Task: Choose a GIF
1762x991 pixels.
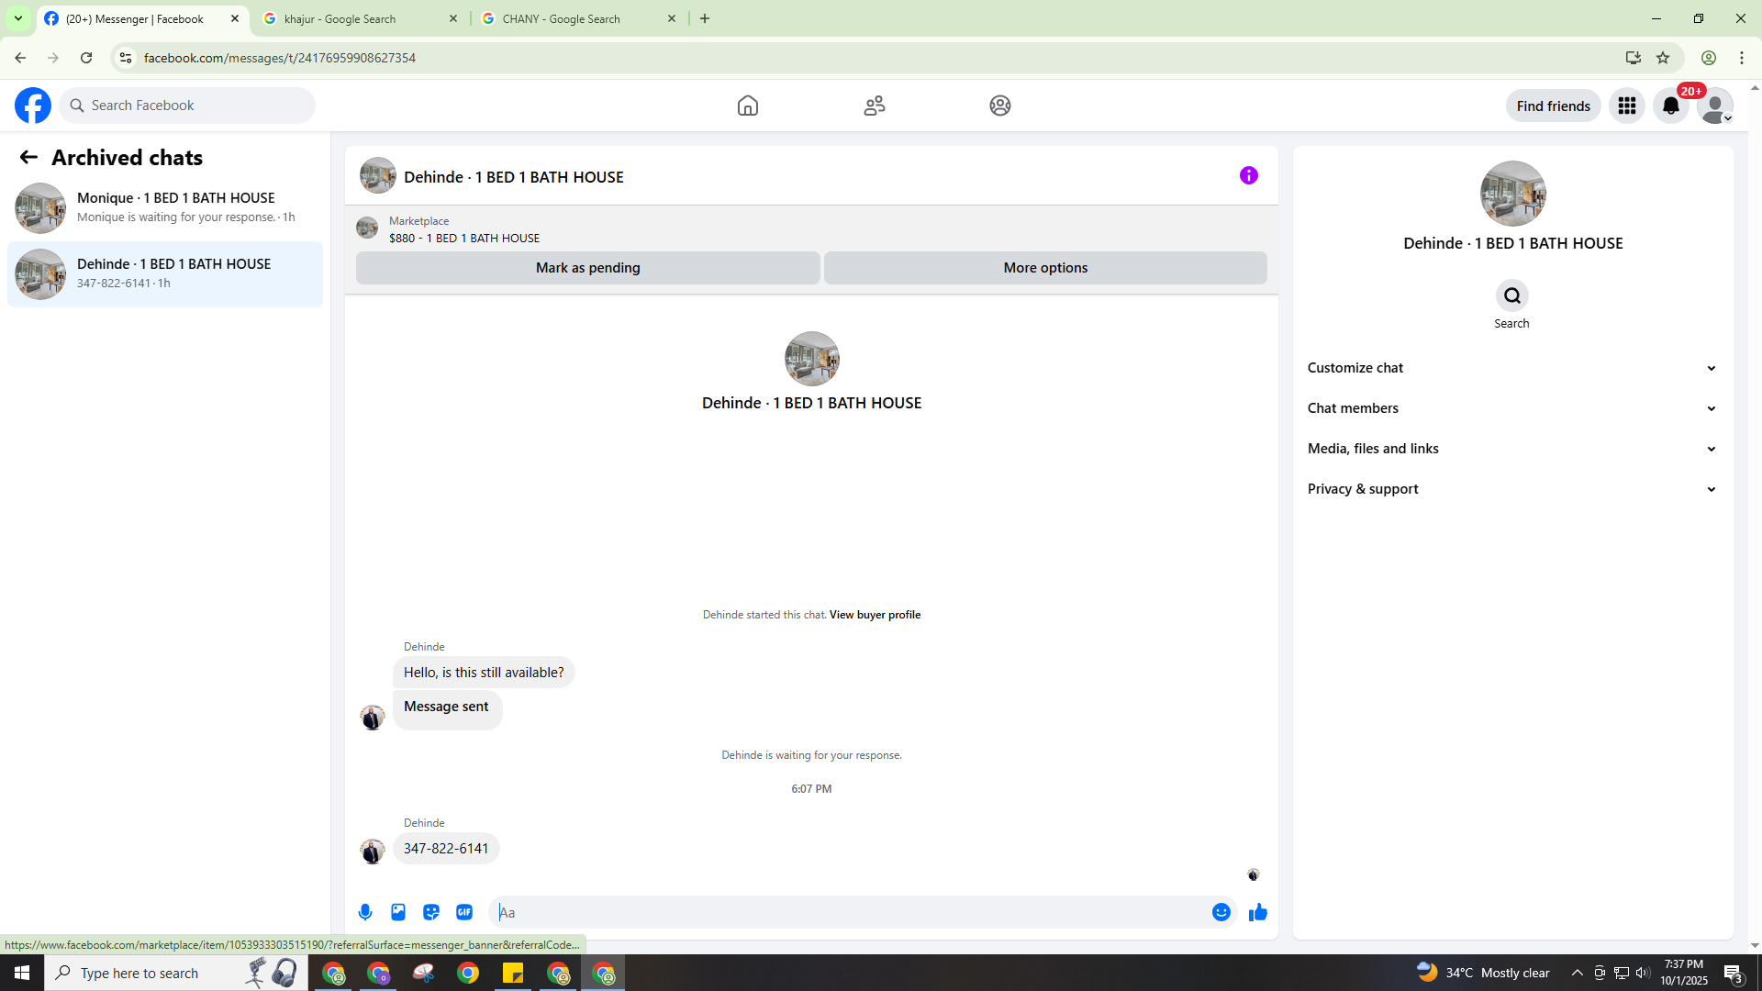Action: 464,912
